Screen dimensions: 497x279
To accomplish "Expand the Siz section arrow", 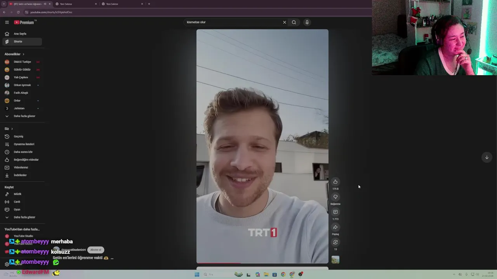I will [x=12, y=129].
